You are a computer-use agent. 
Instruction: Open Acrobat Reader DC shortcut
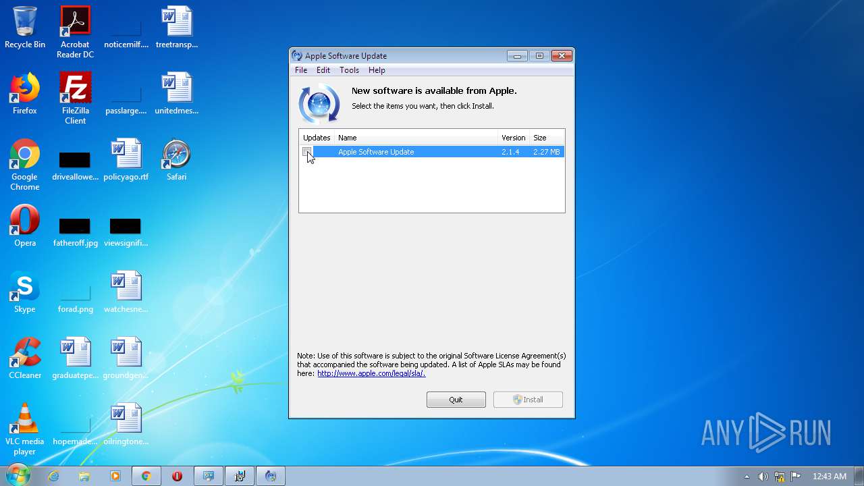click(x=75, y=32)
